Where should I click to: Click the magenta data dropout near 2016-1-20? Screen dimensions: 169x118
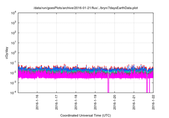pos(108,85)
